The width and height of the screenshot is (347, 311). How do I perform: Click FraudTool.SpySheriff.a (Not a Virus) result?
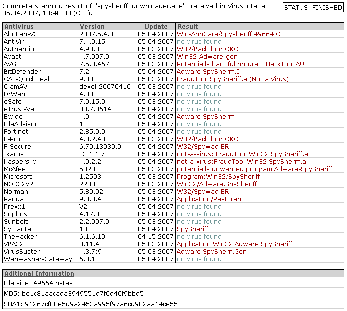[x=233, y=79]
